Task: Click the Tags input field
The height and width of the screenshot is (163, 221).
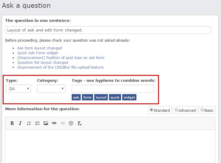Action: point(113,89)
